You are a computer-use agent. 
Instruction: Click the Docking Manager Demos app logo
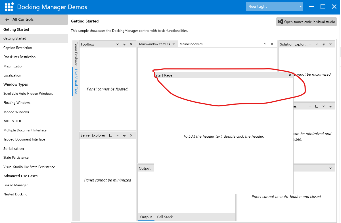click(9, 7)
